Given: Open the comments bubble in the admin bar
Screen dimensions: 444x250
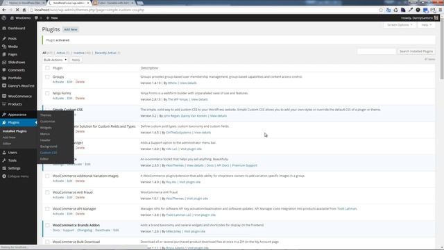Looking at the screenshot, I should (x=38, y=18).
